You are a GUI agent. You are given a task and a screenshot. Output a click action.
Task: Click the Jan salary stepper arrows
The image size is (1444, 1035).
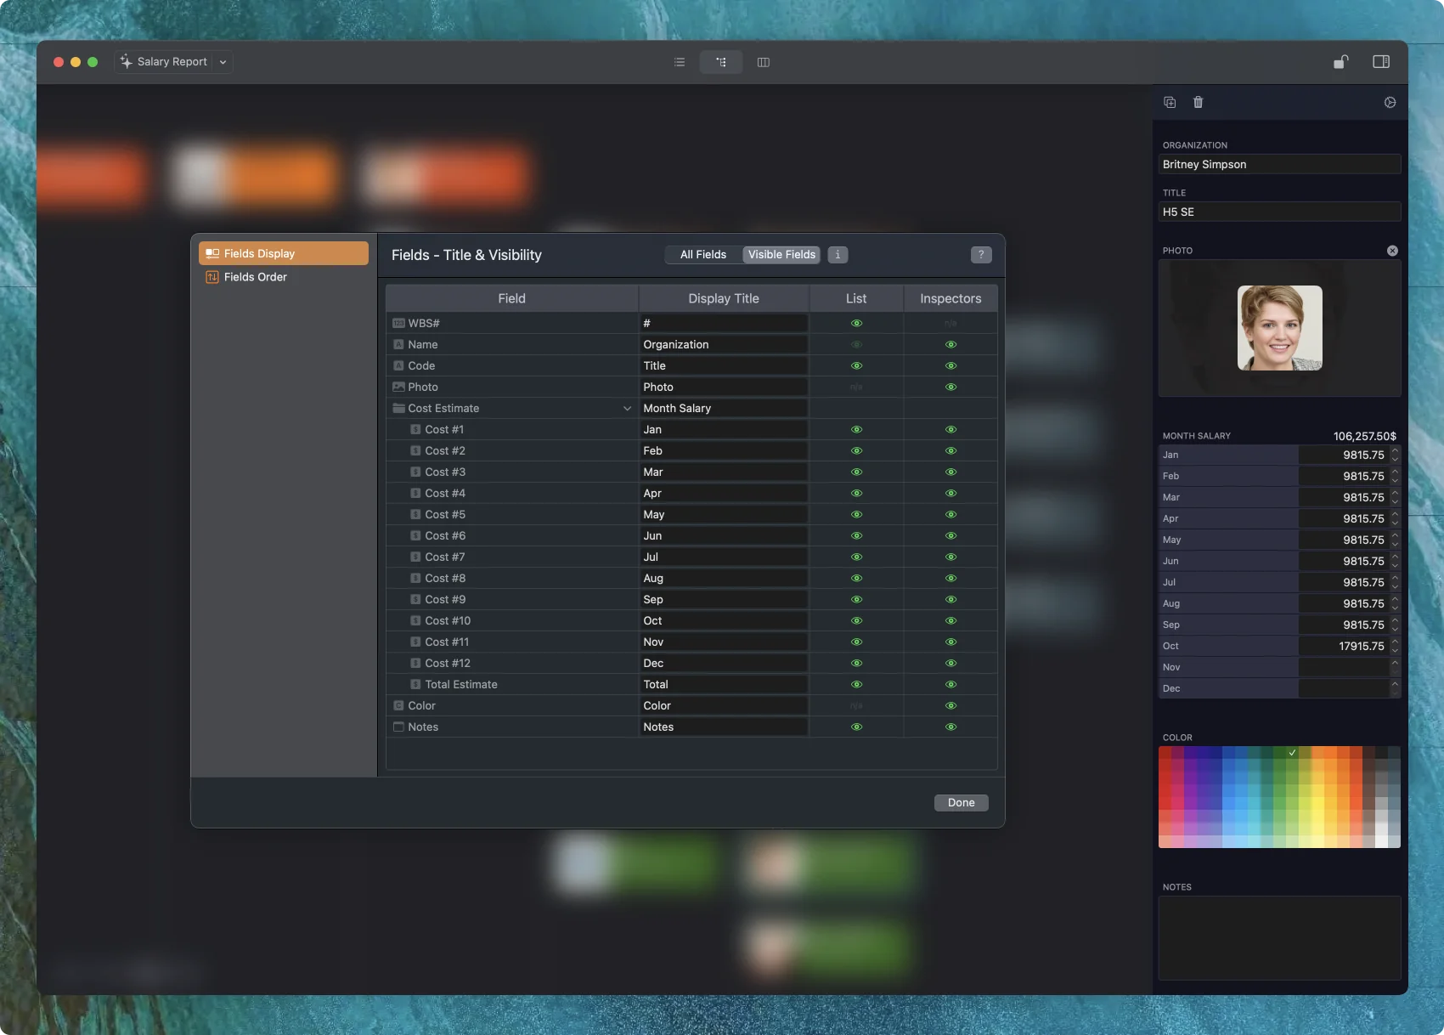pos(1394,455)
